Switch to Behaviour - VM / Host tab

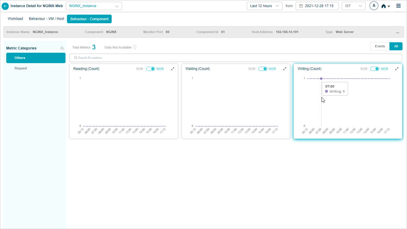click(x=46, y=19)
